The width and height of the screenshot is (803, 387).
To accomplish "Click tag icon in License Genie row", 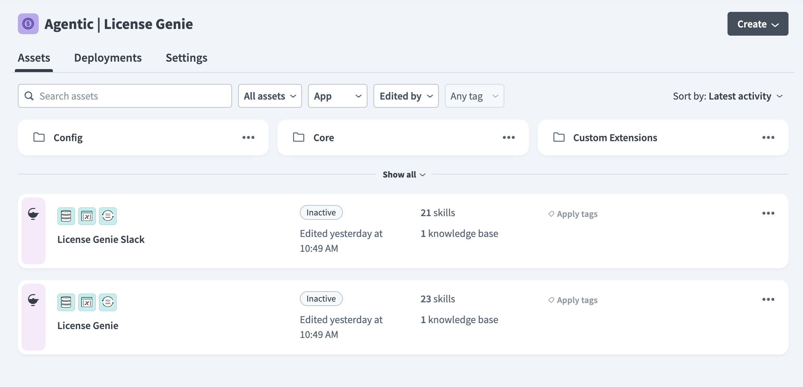I will coord(551,300).
